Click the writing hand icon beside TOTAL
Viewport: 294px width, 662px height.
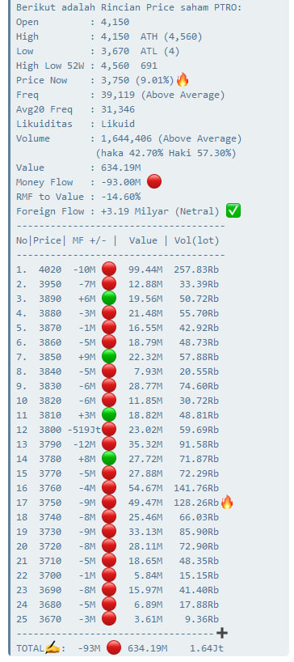pyautogui.click(x=52, y=647)
